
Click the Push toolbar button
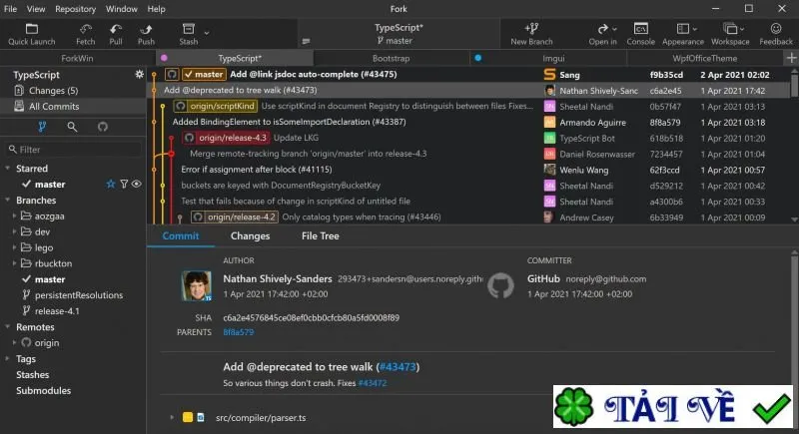coord(146,34)
